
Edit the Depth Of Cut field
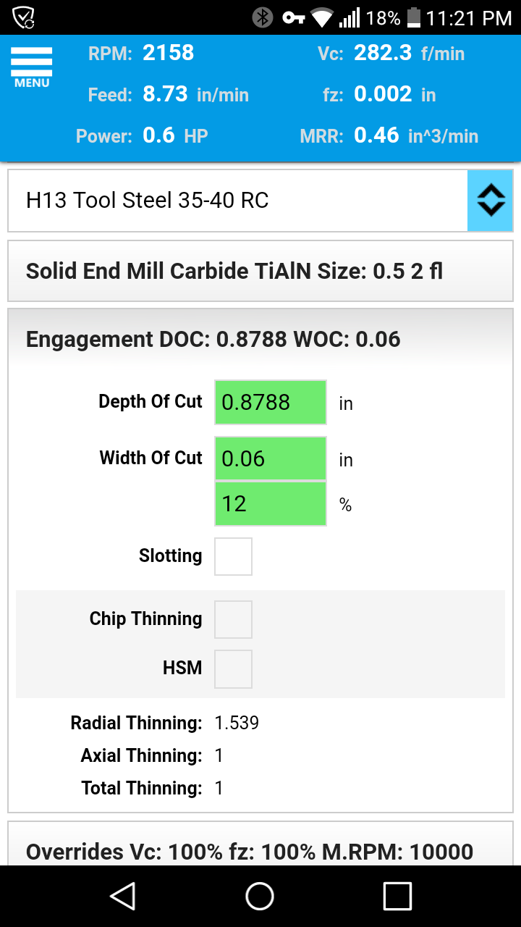pyautogui.click(x=270, y=402)
